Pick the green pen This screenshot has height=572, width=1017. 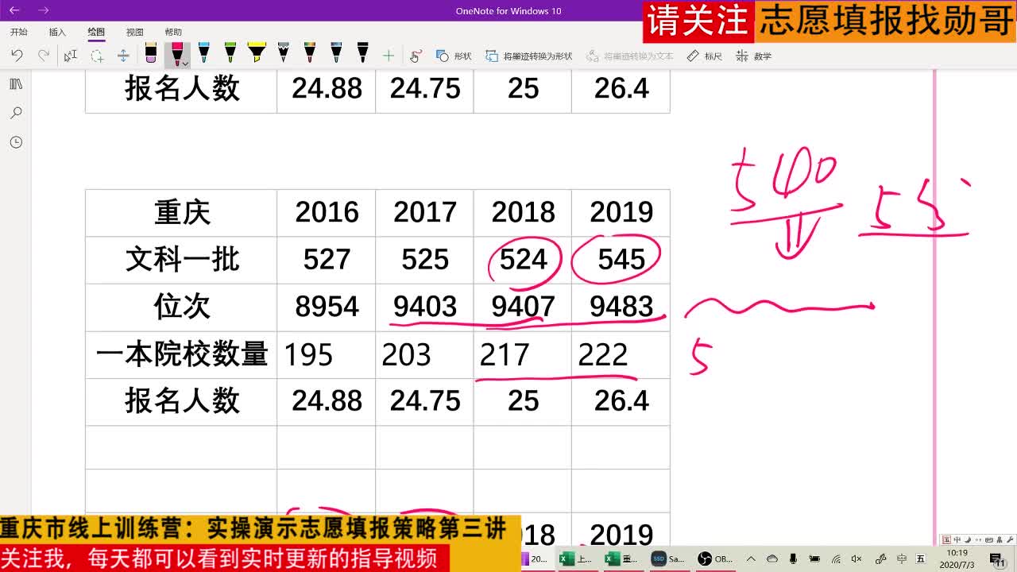(230, 54)
